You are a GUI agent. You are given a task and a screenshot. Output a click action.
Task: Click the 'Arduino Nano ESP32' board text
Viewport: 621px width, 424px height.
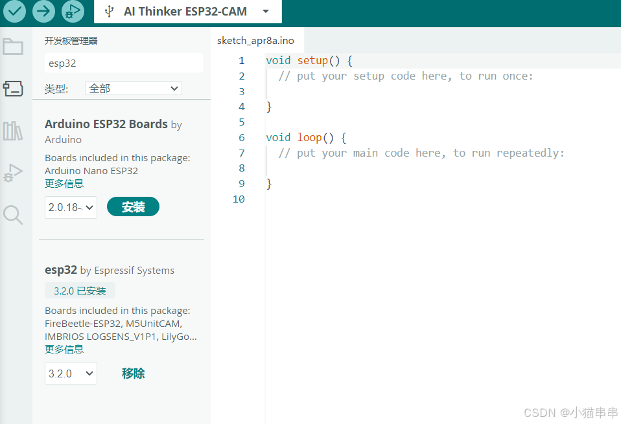pos(91,171)
